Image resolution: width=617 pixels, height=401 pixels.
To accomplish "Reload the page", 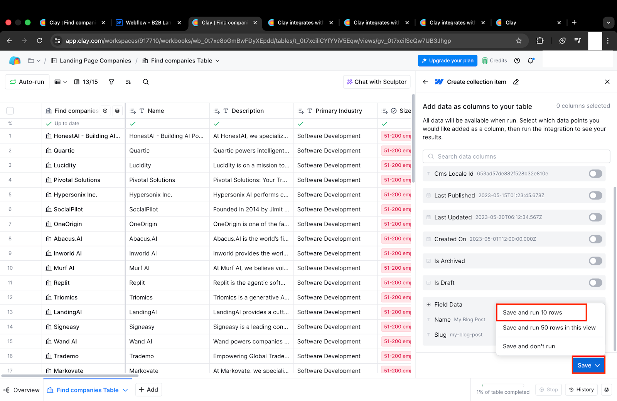I will (x=39, y=40).
